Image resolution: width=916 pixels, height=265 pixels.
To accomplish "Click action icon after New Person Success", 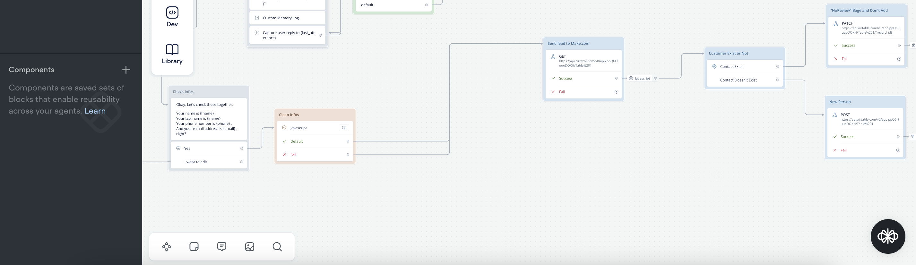I will [912, 137].
